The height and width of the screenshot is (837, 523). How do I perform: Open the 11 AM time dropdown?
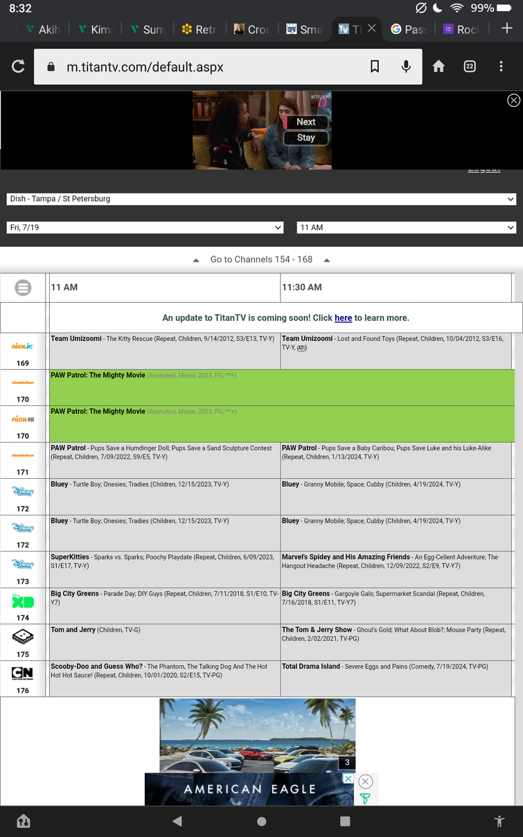[407, 227]
